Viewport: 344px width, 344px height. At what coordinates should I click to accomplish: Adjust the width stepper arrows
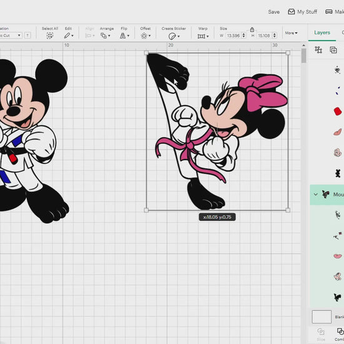[243, 36]
